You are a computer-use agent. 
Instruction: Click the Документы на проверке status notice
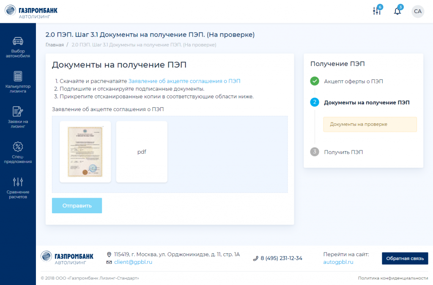(370, 124)
